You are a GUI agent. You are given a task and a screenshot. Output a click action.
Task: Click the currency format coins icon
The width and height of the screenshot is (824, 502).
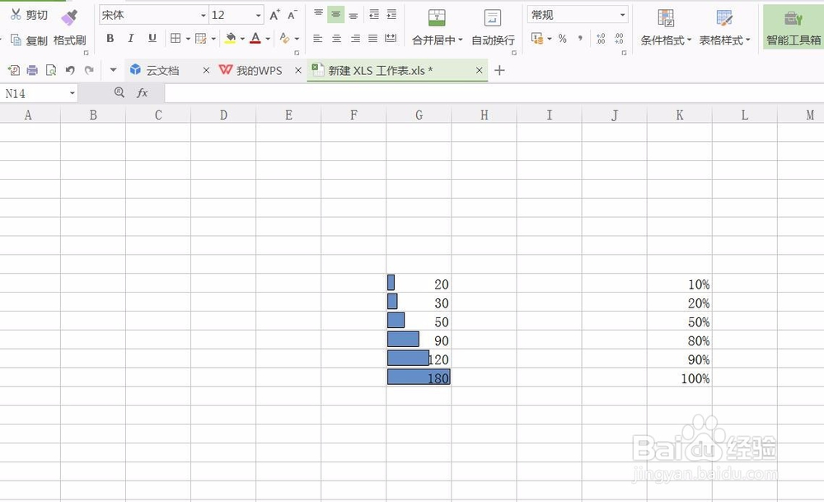pyautogui.click(x=537, y=39)
